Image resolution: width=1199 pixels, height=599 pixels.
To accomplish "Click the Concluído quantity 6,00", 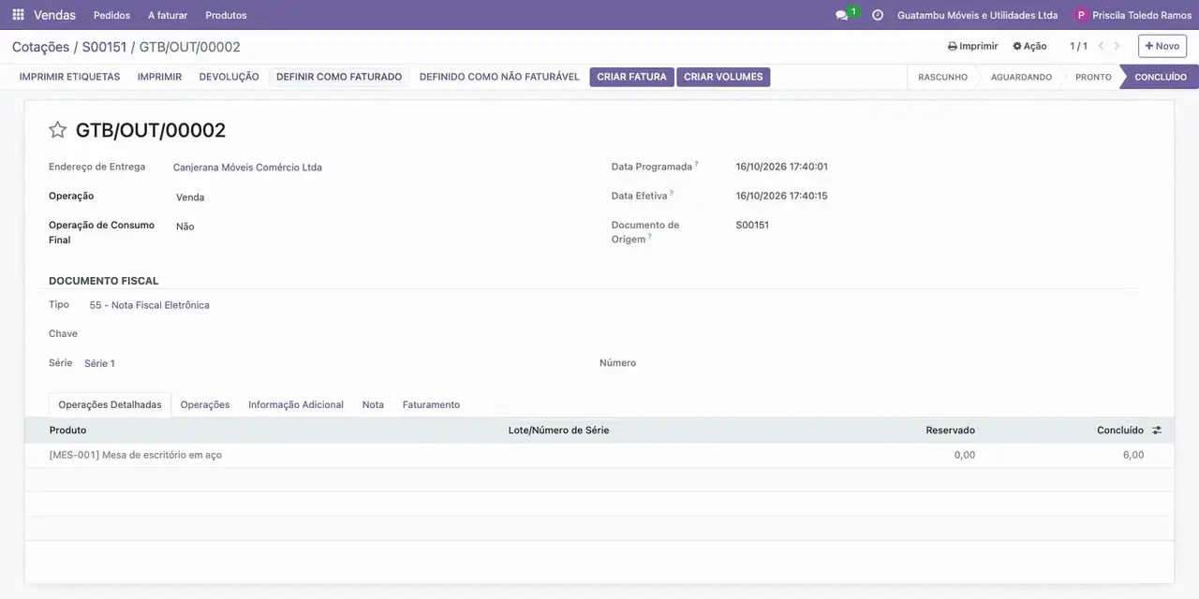I will pos(1133,455).
